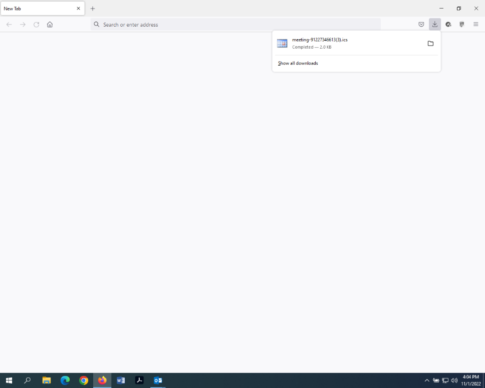Launch Microsoft Word from the taskbar
This screenshot has width=485, height=388.
121,380
